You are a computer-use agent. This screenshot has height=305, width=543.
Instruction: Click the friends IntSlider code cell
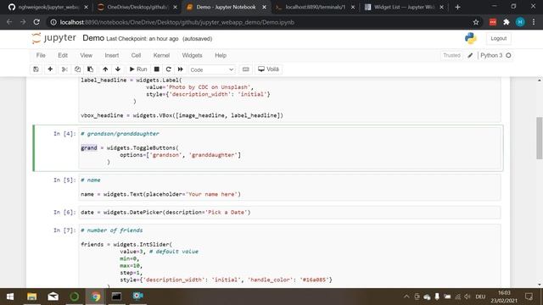pos(290,256)
